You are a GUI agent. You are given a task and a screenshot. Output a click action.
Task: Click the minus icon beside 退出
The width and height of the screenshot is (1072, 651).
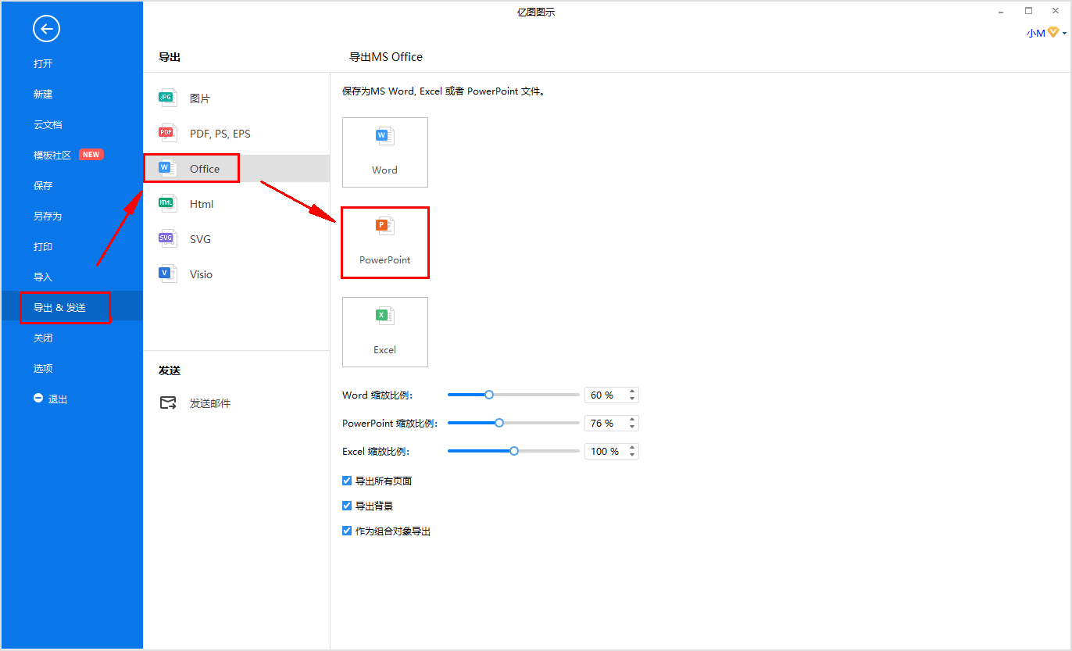[38, 399]
